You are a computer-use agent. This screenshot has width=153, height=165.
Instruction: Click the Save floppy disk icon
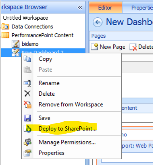[27, 118]
